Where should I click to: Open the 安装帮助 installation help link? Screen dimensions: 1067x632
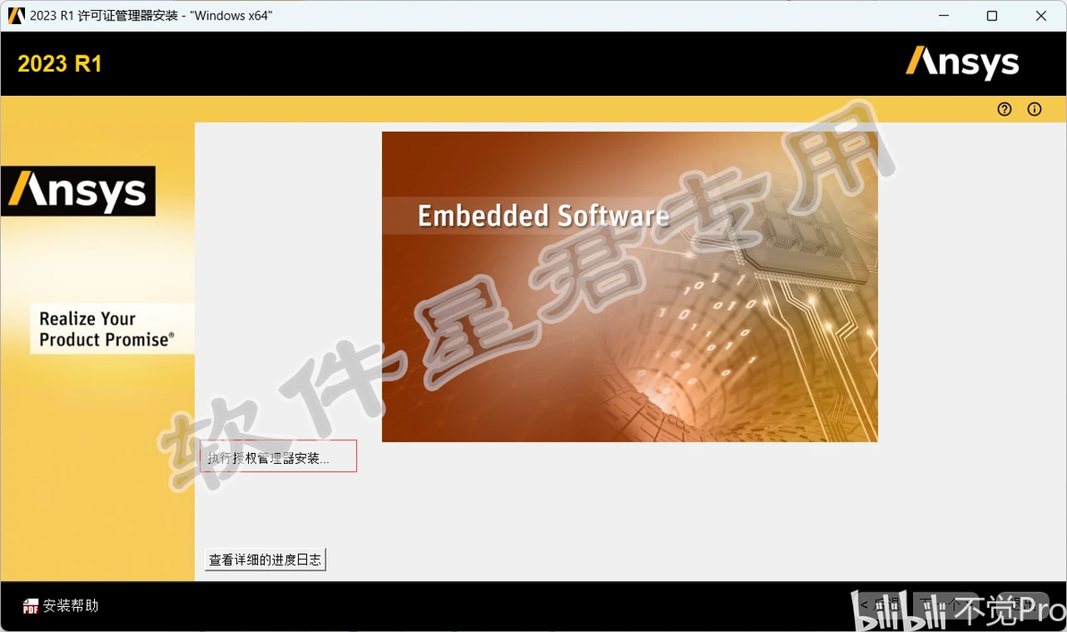pos(71,605)
